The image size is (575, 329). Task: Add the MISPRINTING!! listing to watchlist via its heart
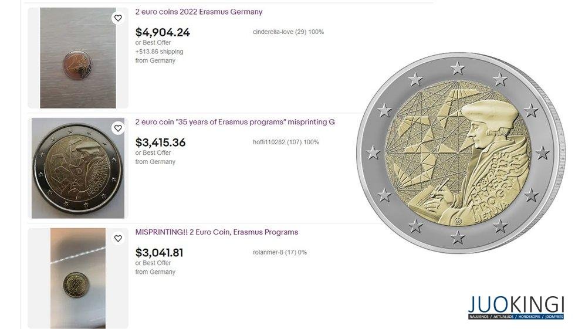point(118,239)
